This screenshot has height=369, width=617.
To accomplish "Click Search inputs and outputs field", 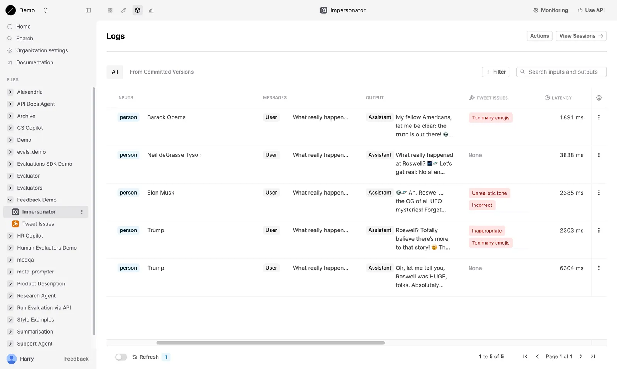I will click(561, 72).
